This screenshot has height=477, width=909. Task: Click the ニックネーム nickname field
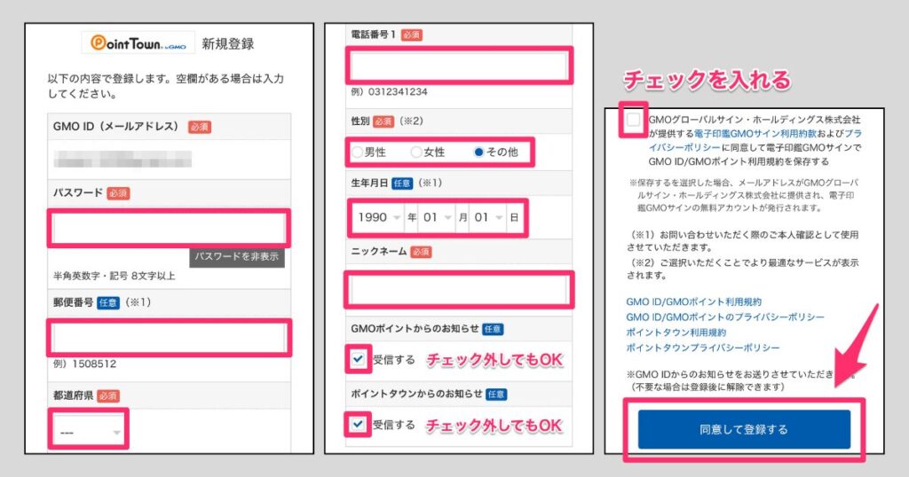pos(459,289)
